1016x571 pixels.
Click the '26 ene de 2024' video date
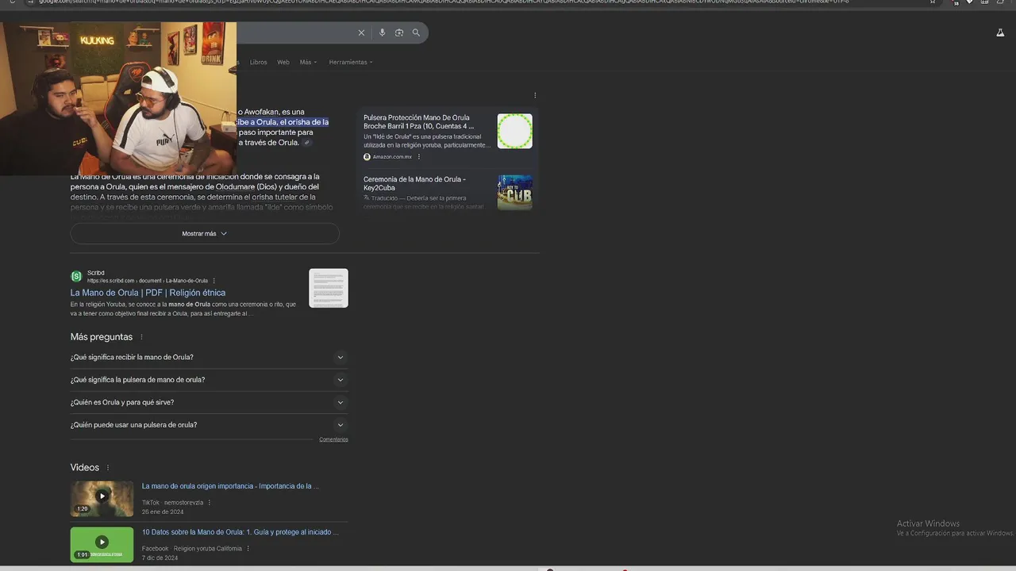point(163,512)
